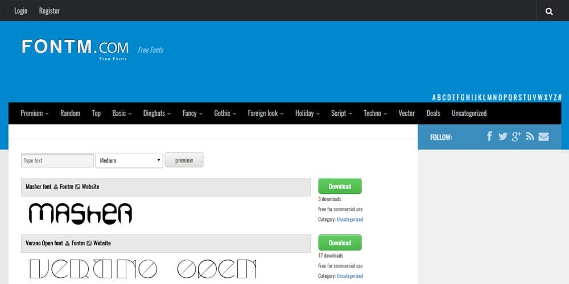569x284 pixels.
Task: Click the preview button
Action: click(x=184, y=160)
